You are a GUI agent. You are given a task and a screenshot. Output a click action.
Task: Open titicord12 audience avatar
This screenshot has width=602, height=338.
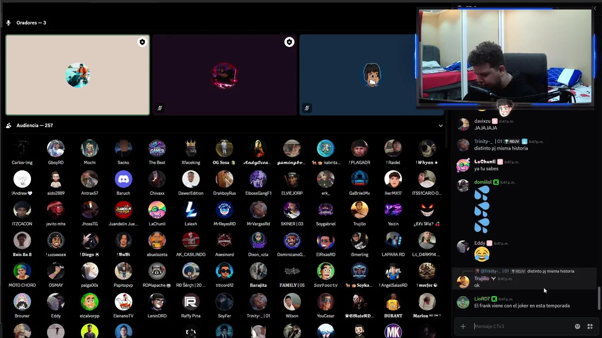(x=224, y=271)
